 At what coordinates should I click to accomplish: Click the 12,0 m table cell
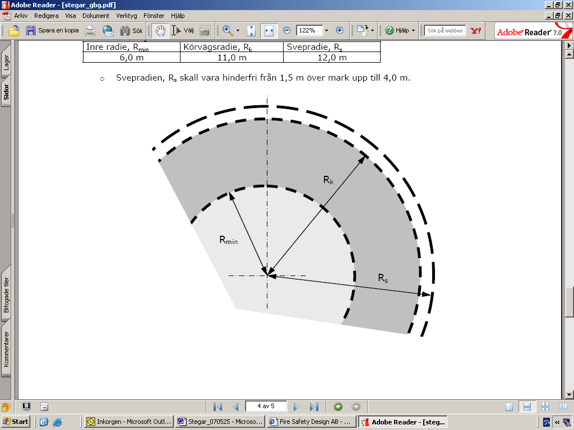[x=332, y=58]
